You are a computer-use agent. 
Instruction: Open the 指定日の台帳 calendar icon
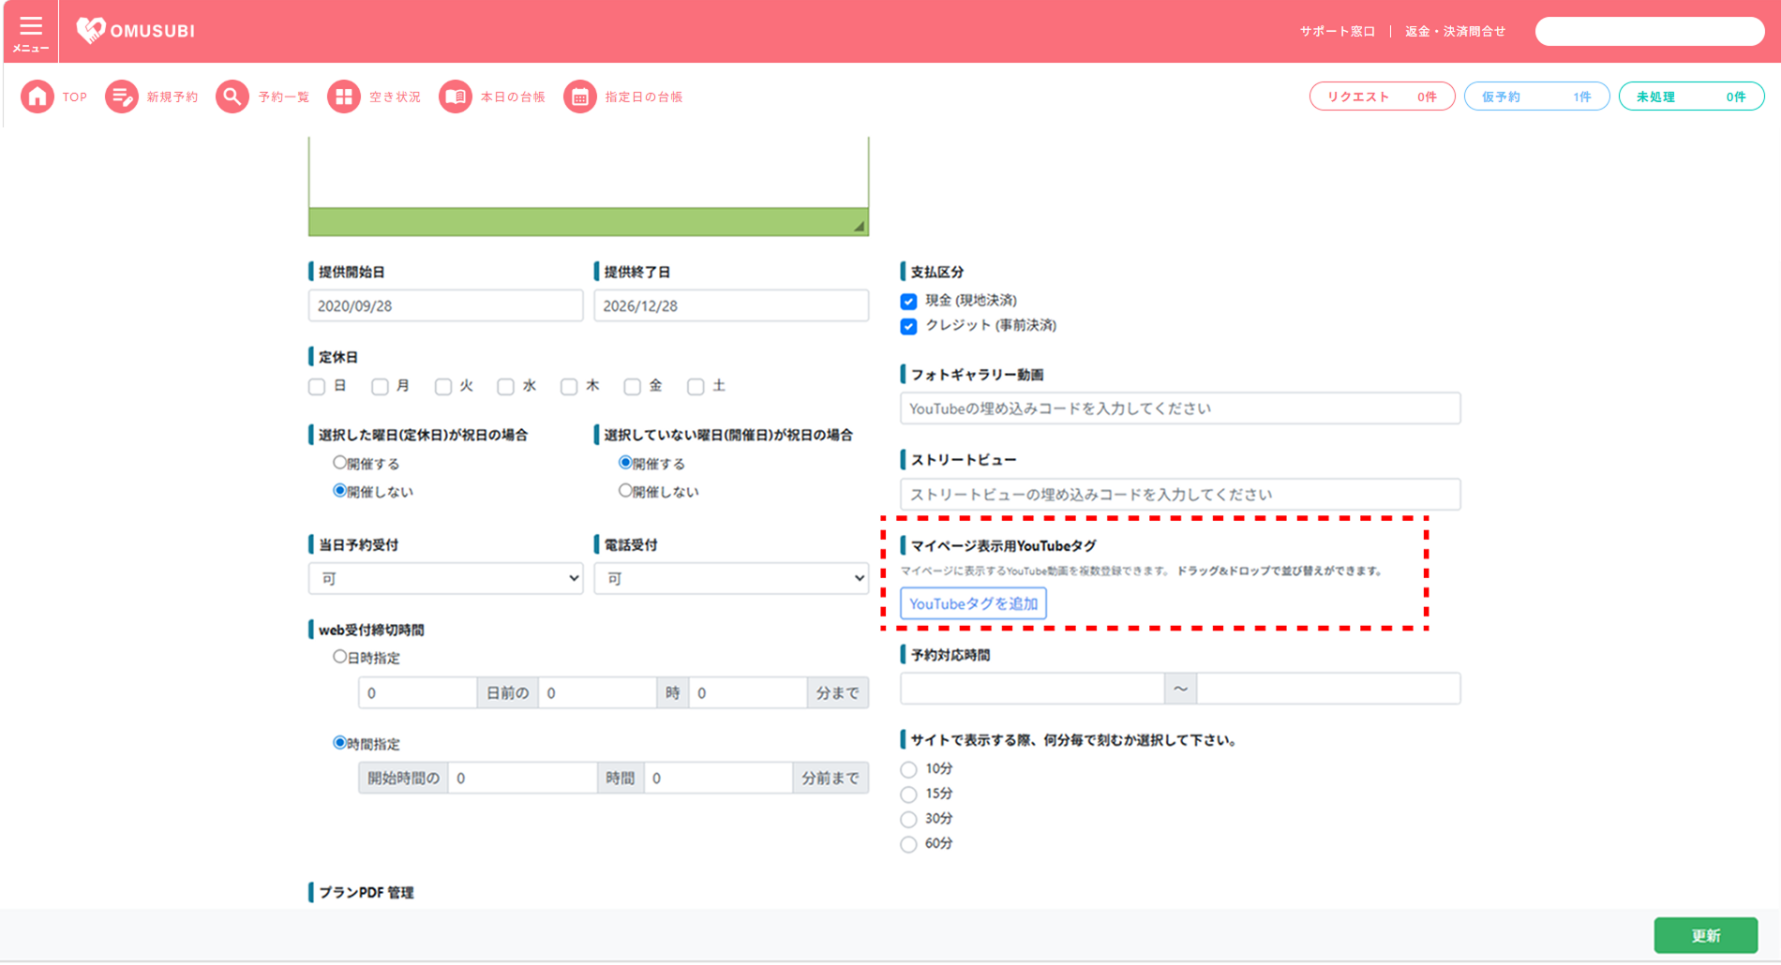580,96
